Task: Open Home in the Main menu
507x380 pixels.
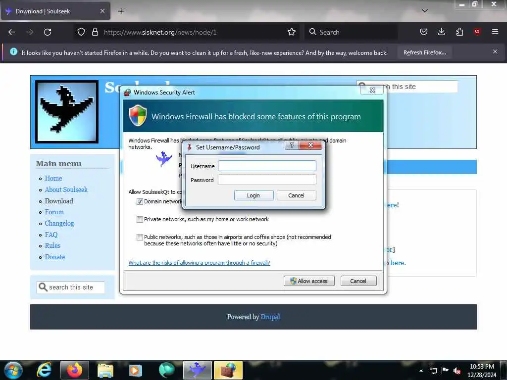Action: point(53,178)
